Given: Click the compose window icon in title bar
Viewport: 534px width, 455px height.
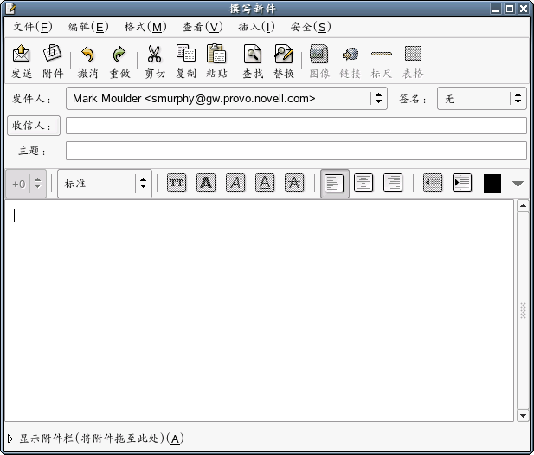Looking at the screenshot, I should point(10,9).
